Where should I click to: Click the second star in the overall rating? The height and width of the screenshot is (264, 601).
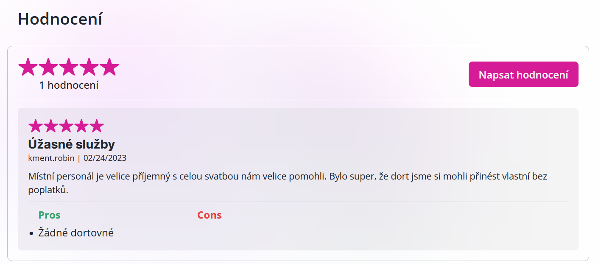[x=48, y=67]
